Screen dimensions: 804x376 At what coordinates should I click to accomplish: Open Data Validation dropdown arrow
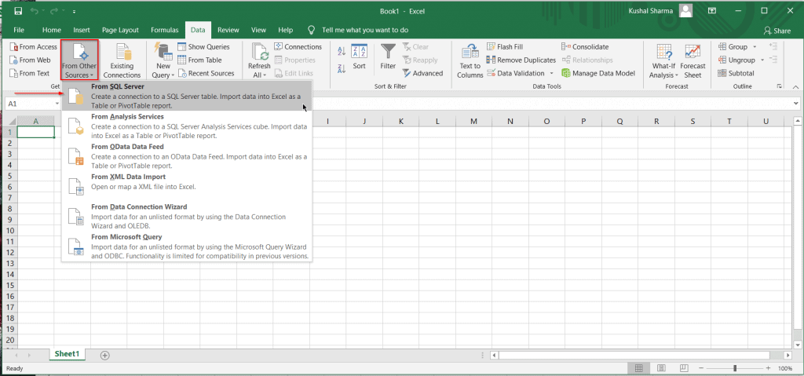[x=551, y=73]
